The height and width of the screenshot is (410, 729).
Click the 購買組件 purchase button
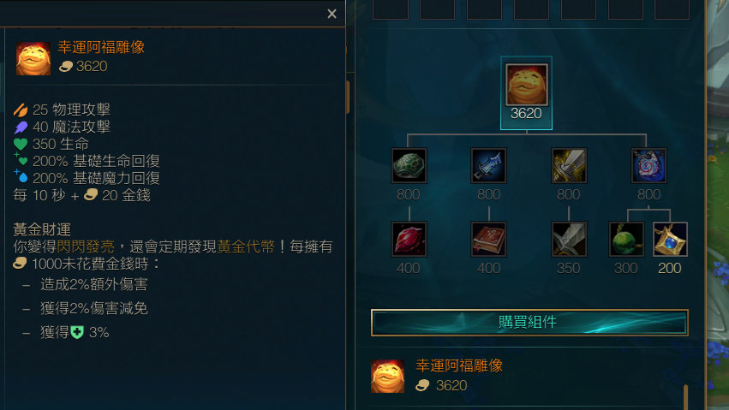[x=529, y=322]
